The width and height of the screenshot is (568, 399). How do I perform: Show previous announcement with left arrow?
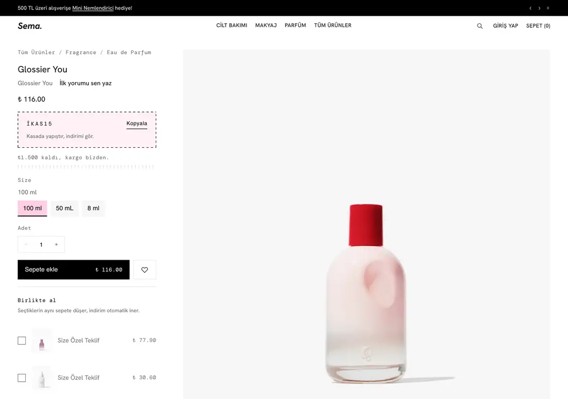point(530,8)
